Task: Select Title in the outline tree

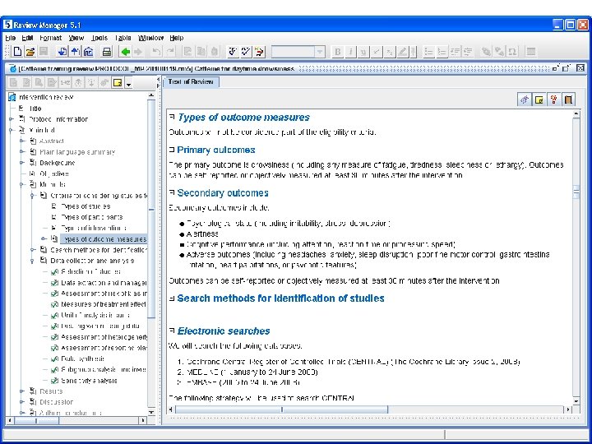Action: [35, 109]
